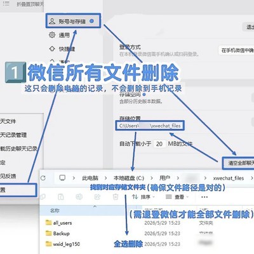Screen dimensions: 254x254
Task: Choose 见反馈 in the popup menu
Action: (8, 176)
